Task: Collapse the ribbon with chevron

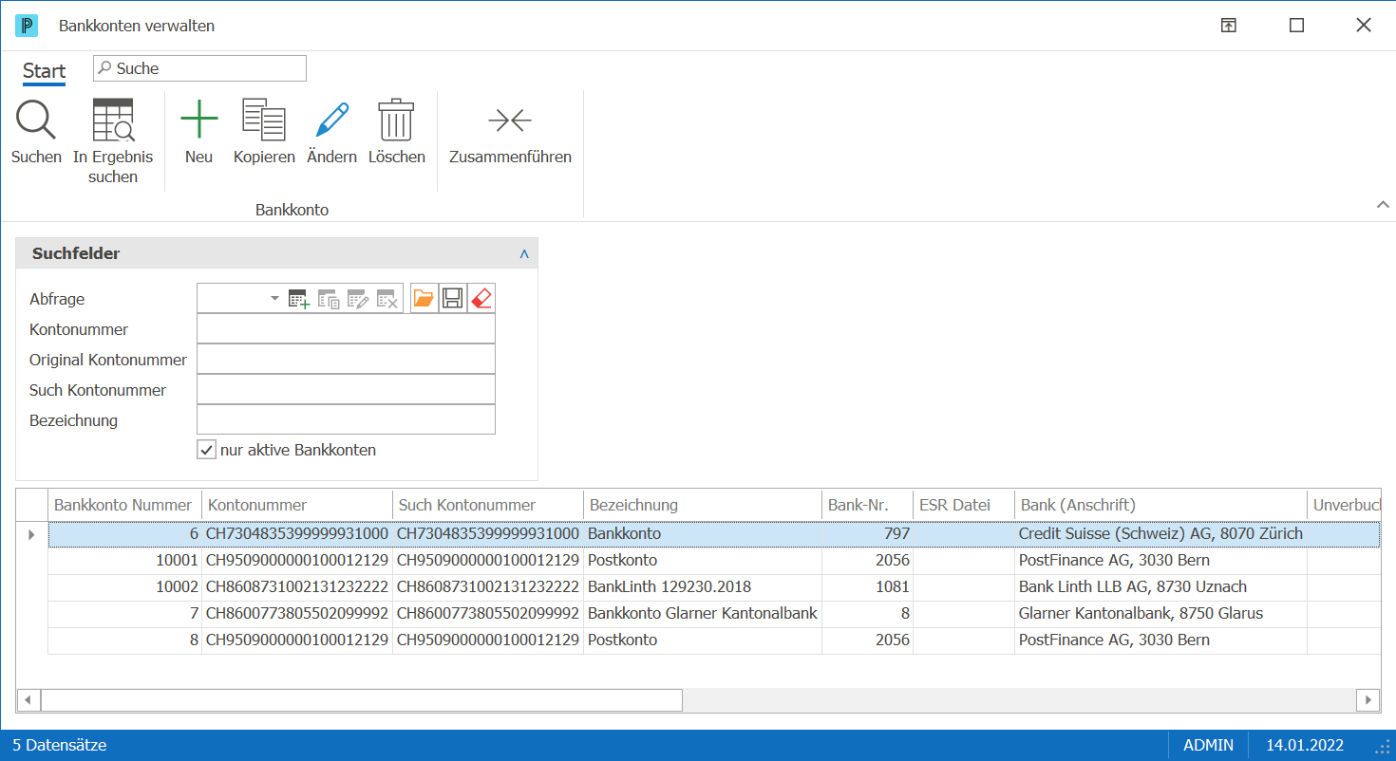Action: (1382, 204)
